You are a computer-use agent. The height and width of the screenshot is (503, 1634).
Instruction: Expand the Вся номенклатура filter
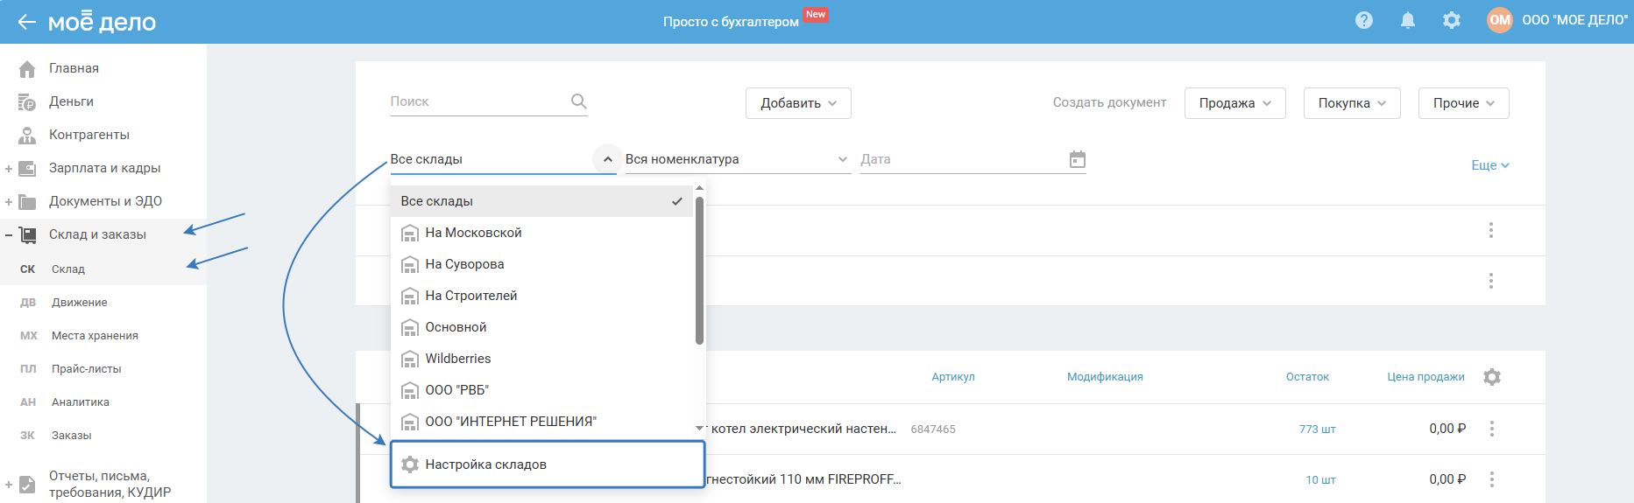(737, 159)
